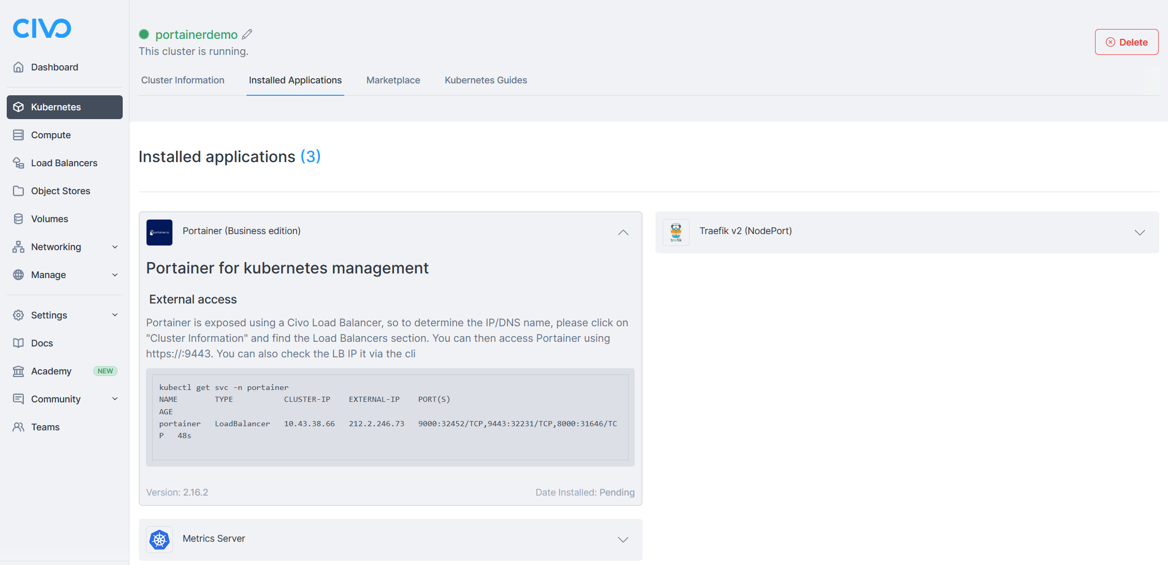Click the Academy building icon

19,371
